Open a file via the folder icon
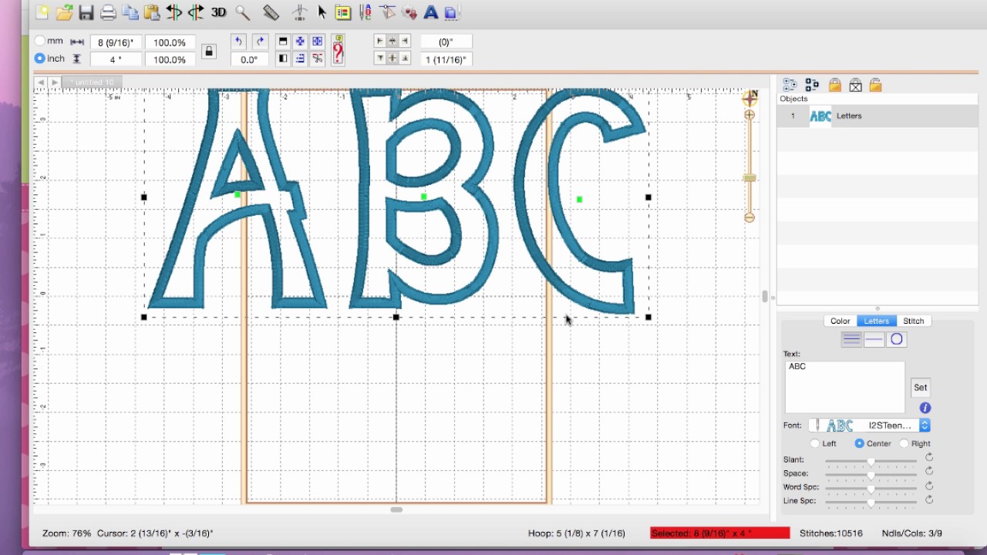Screen dimensions: 987x555 pos(64,12)
